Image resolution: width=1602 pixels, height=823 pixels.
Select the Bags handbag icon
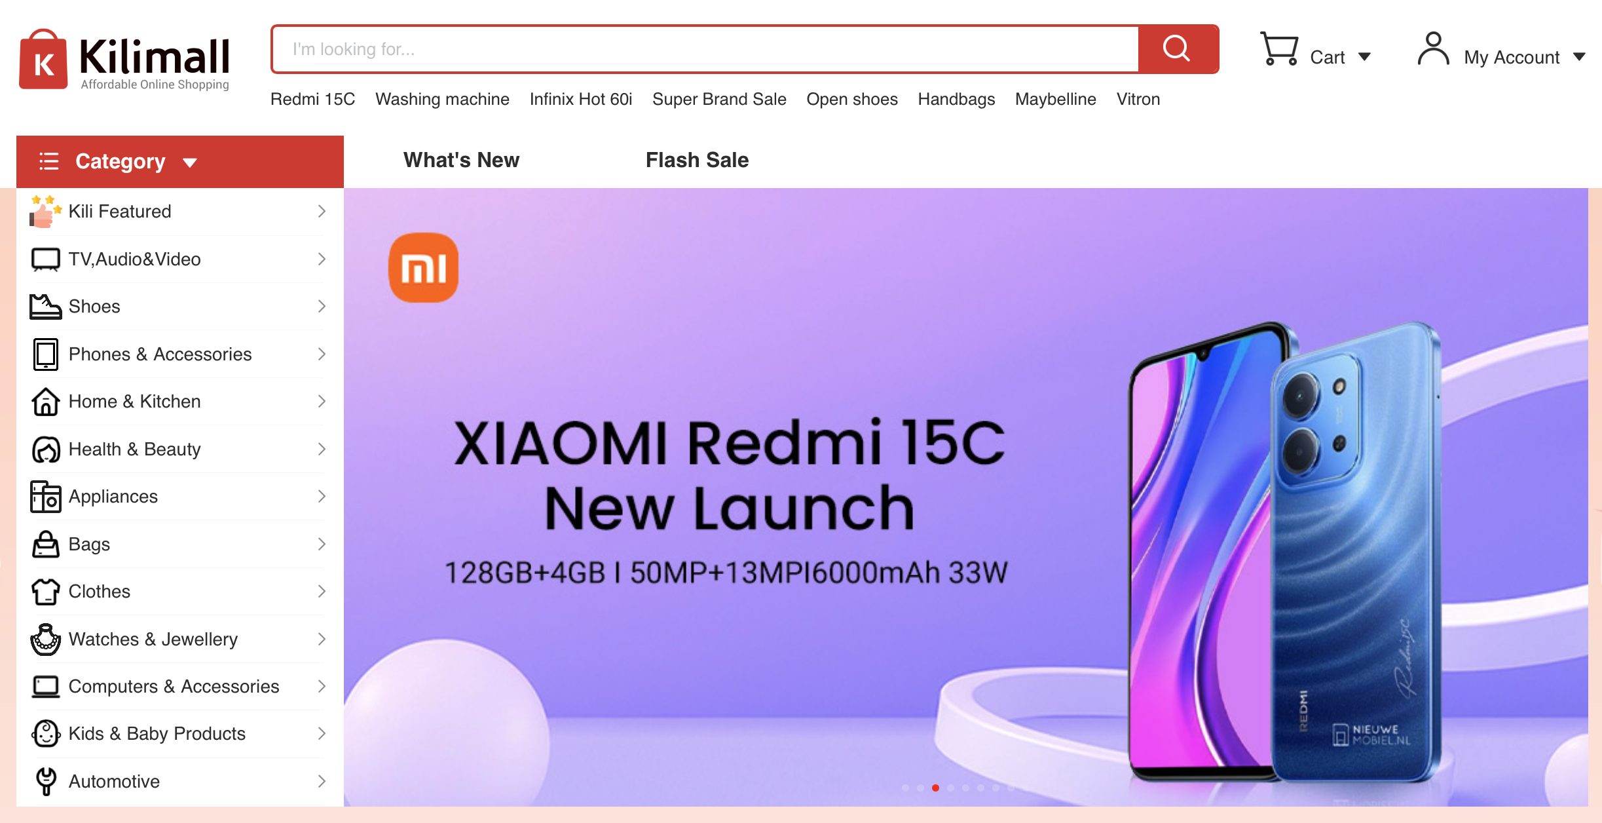pyautogui.click(x=45, y=544)
